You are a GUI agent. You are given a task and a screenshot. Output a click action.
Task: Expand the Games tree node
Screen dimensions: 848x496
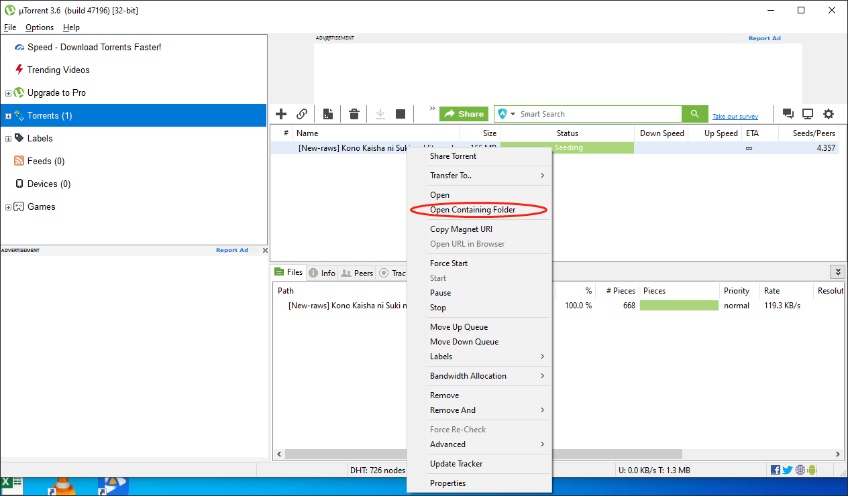(x=8, y=207)
